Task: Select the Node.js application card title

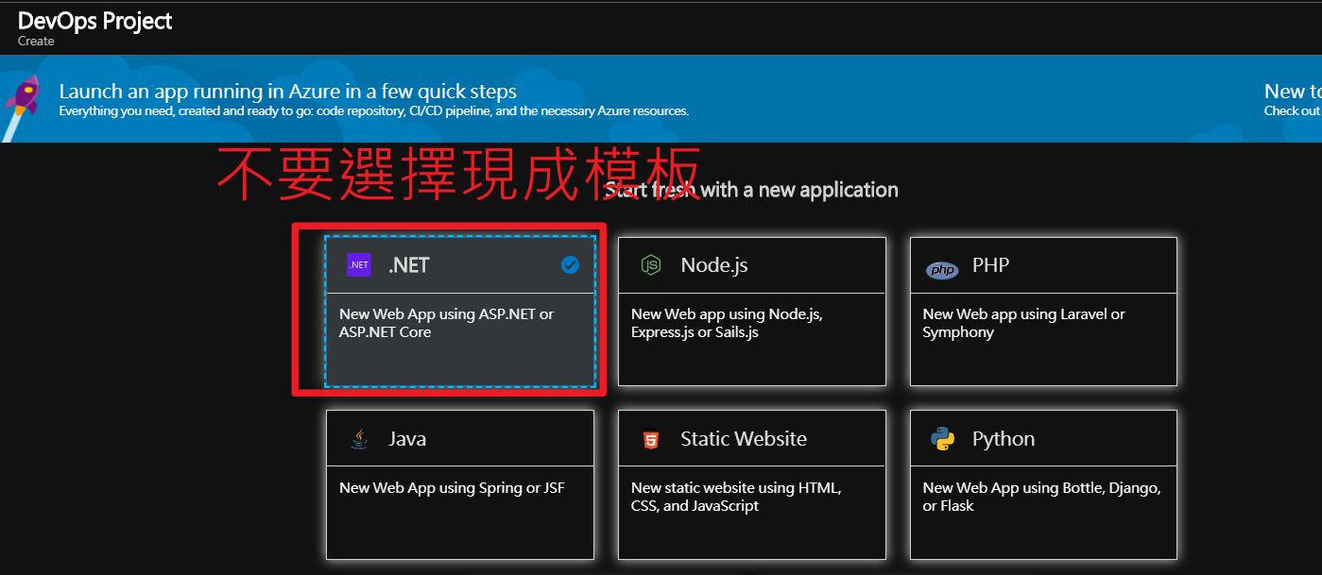Action: pyautogui.click(x=714, y=265)
